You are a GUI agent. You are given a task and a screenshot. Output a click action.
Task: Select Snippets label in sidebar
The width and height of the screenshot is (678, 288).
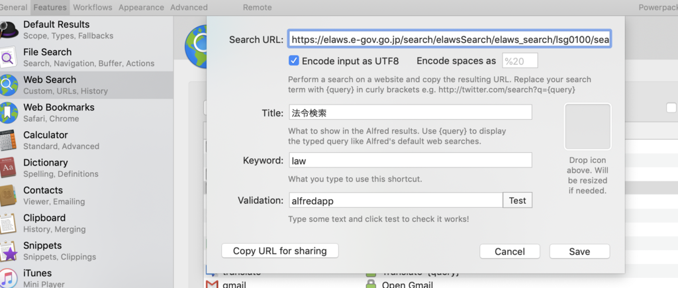pos(42,246)
